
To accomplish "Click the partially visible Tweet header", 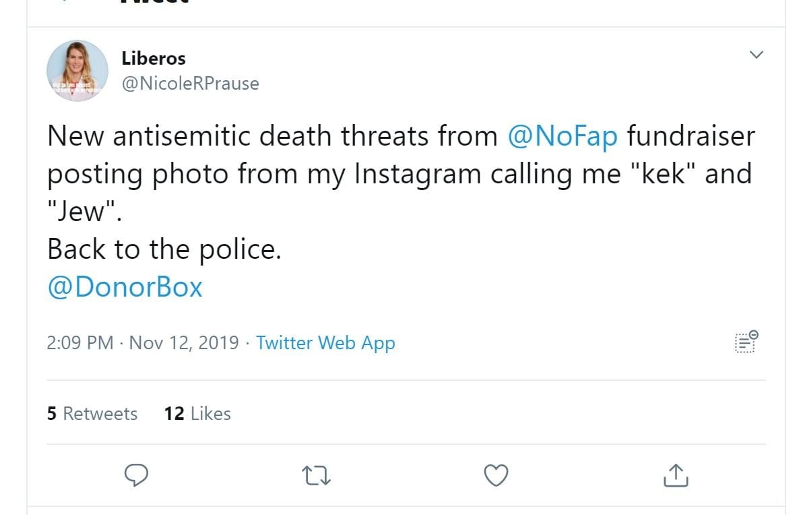I will tap(155, 2).
